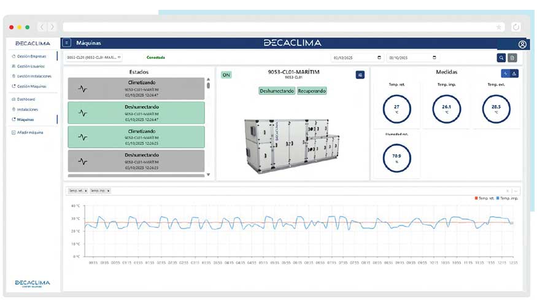This screenshot has width=537, height=307.
Task: Click the bookmark star in address bar
Action: click(x=498, y=27)
